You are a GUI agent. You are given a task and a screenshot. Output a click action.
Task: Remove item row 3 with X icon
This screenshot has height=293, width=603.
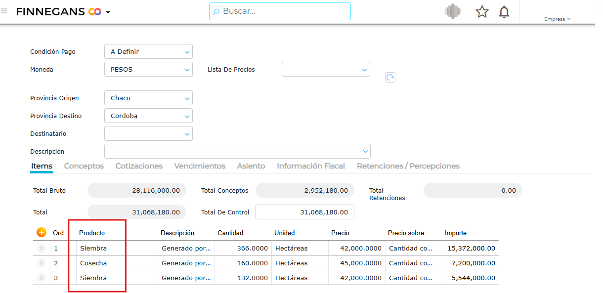42,278
